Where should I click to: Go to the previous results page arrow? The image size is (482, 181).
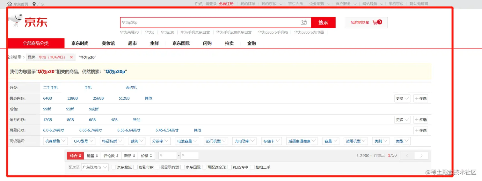click(x=407, y=156)
